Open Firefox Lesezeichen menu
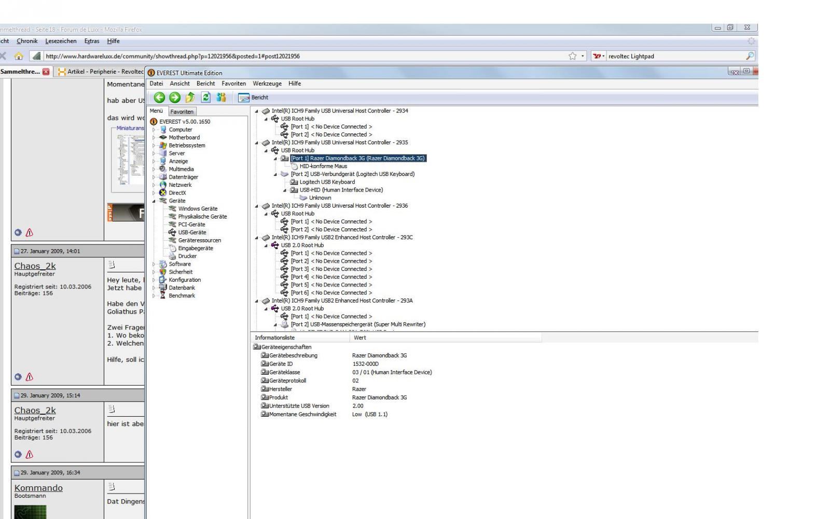 [61, 41]
